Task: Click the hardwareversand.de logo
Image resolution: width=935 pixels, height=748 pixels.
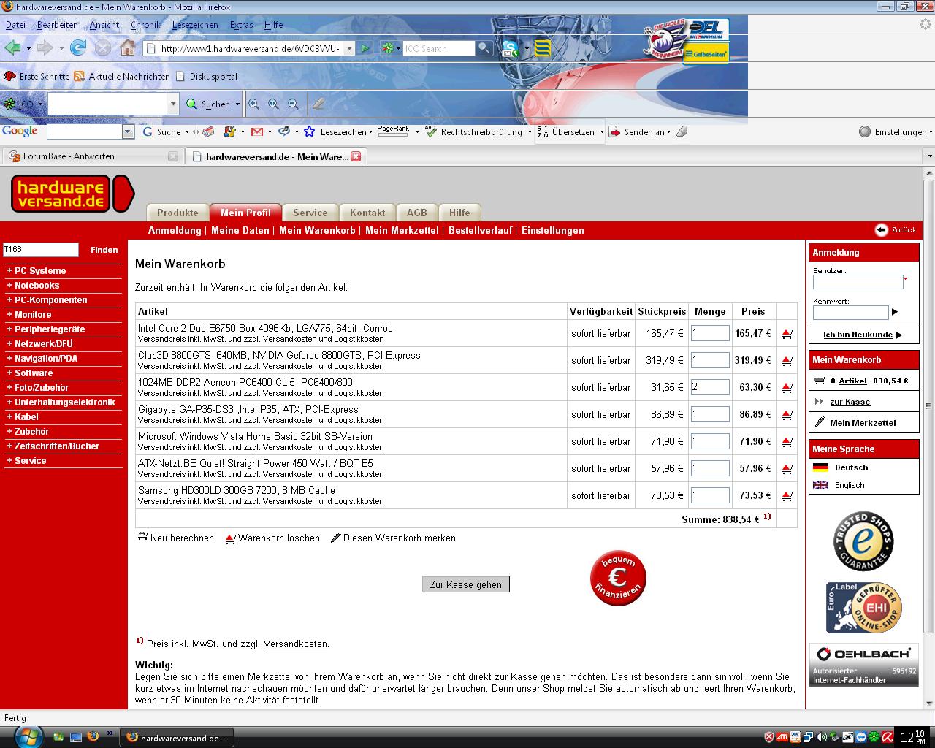Action: (x=72, y=194)
